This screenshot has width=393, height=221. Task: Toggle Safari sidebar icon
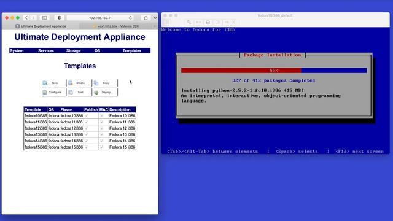tap(44, 18)
